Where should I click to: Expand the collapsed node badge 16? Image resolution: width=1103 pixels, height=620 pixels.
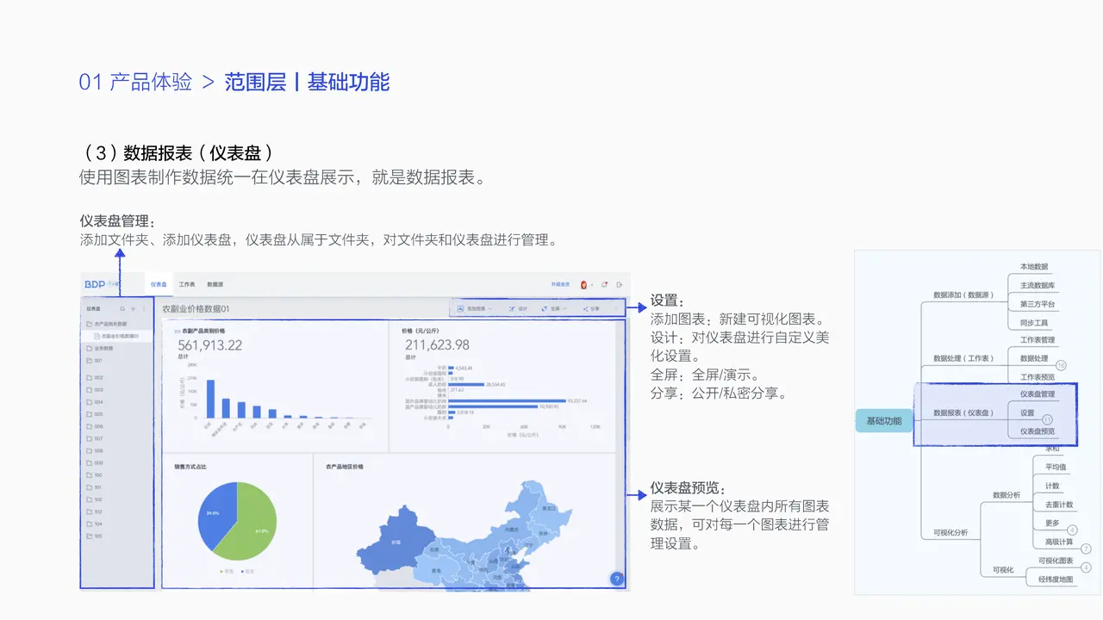(1061, 365)
